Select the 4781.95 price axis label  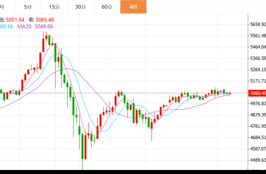[258, 126]
